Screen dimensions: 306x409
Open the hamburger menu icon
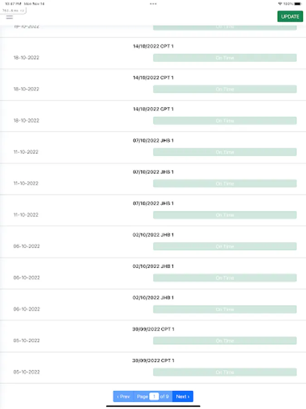pos(10,17)
